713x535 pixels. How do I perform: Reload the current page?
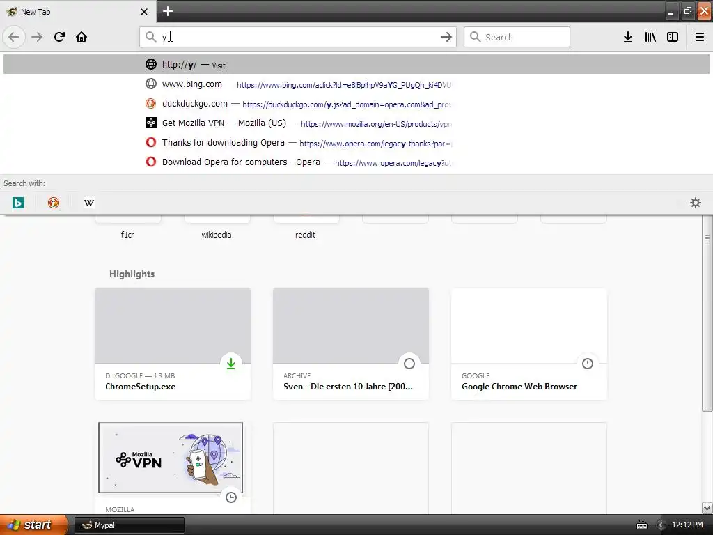click(x=59, y=37)
